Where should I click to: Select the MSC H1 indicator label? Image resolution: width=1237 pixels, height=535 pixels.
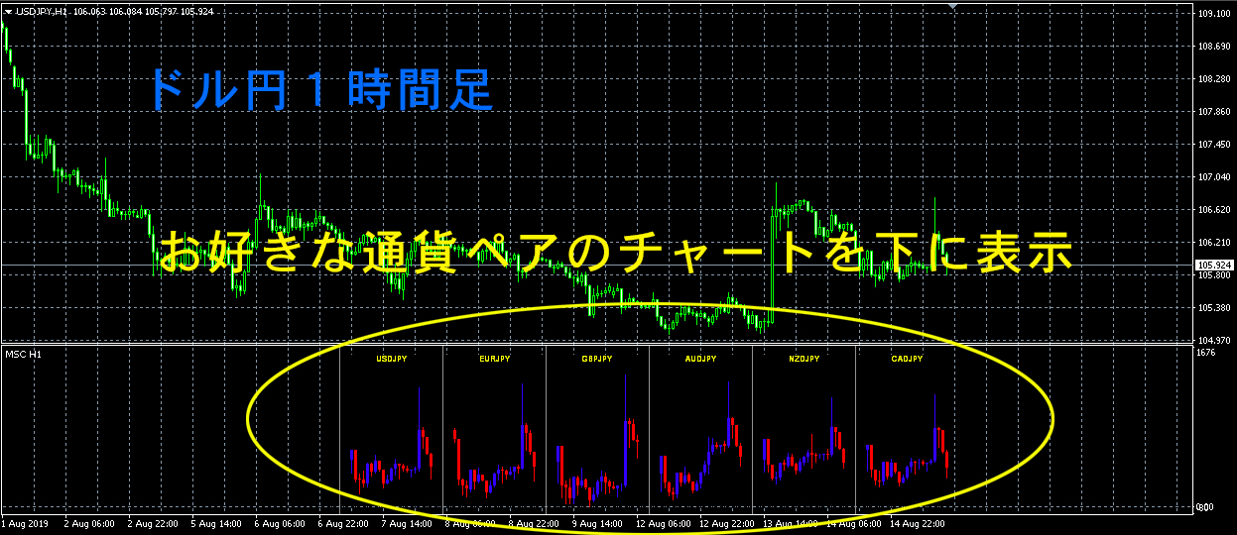[x=22, y=353]
